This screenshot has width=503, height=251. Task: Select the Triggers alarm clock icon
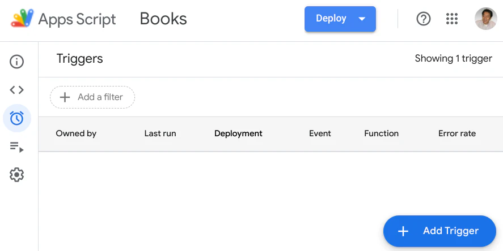coord(16,118)
